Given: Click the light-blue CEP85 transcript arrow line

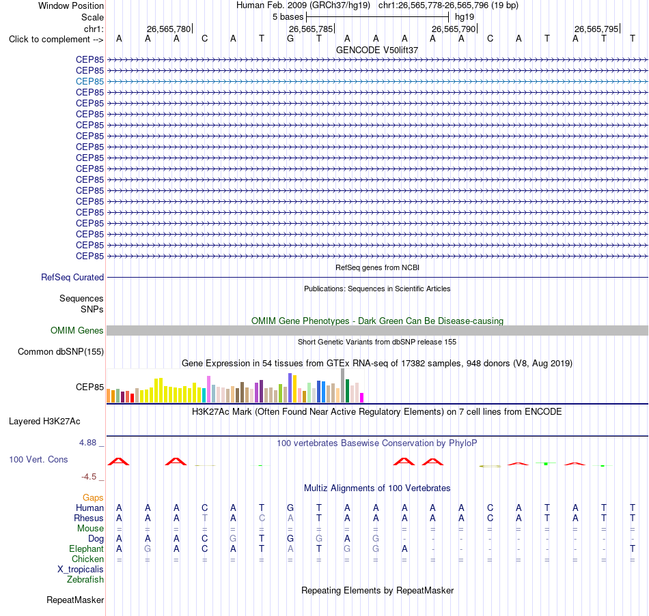Looking at the screenshot, I should point(377,81).
